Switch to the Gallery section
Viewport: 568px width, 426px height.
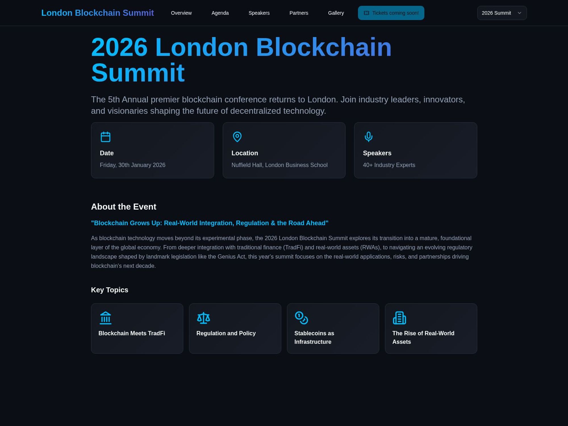[336, 13]
